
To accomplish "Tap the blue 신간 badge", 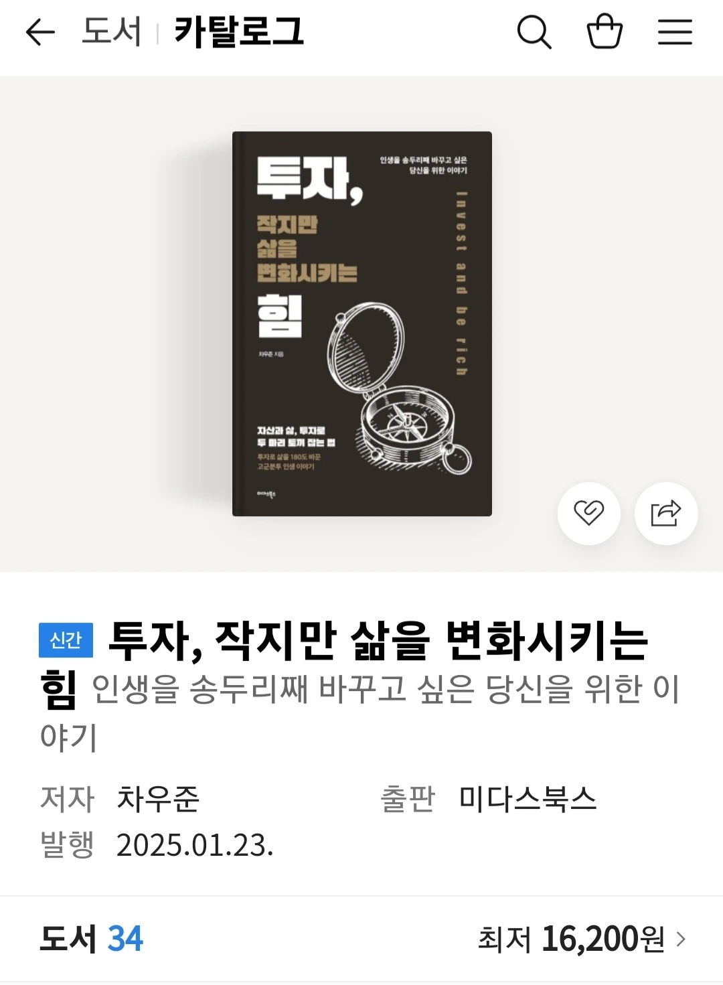I will pyautogui.click(x=66, y=640).
